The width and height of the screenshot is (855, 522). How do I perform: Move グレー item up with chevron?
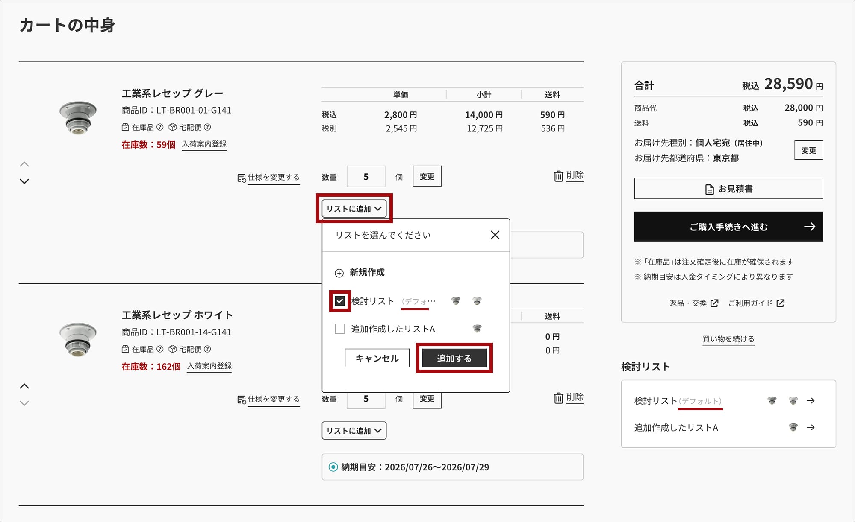tap(24, 164)
